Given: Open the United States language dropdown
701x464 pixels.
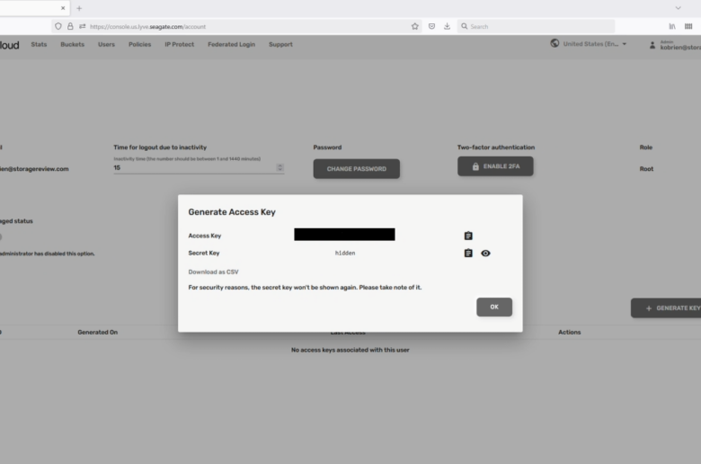Looking at the screenshot, I should pyautogui.click(x=595, y=44).
